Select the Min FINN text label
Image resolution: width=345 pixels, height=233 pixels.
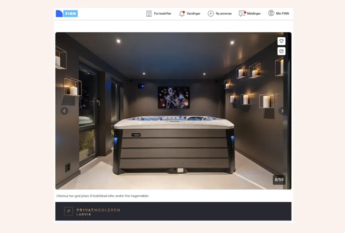[x=282, y=13]
